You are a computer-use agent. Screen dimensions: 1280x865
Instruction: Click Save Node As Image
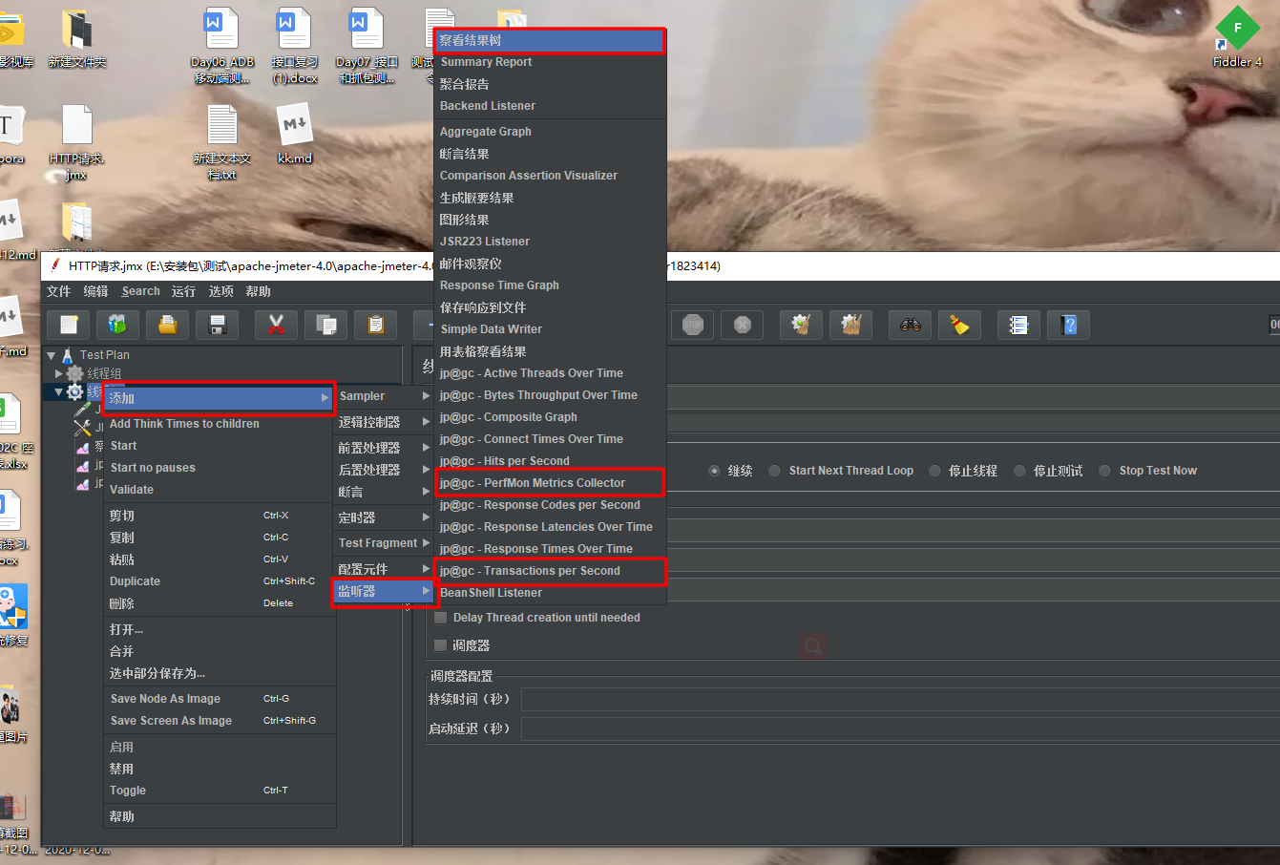click(x=220, y=699)
